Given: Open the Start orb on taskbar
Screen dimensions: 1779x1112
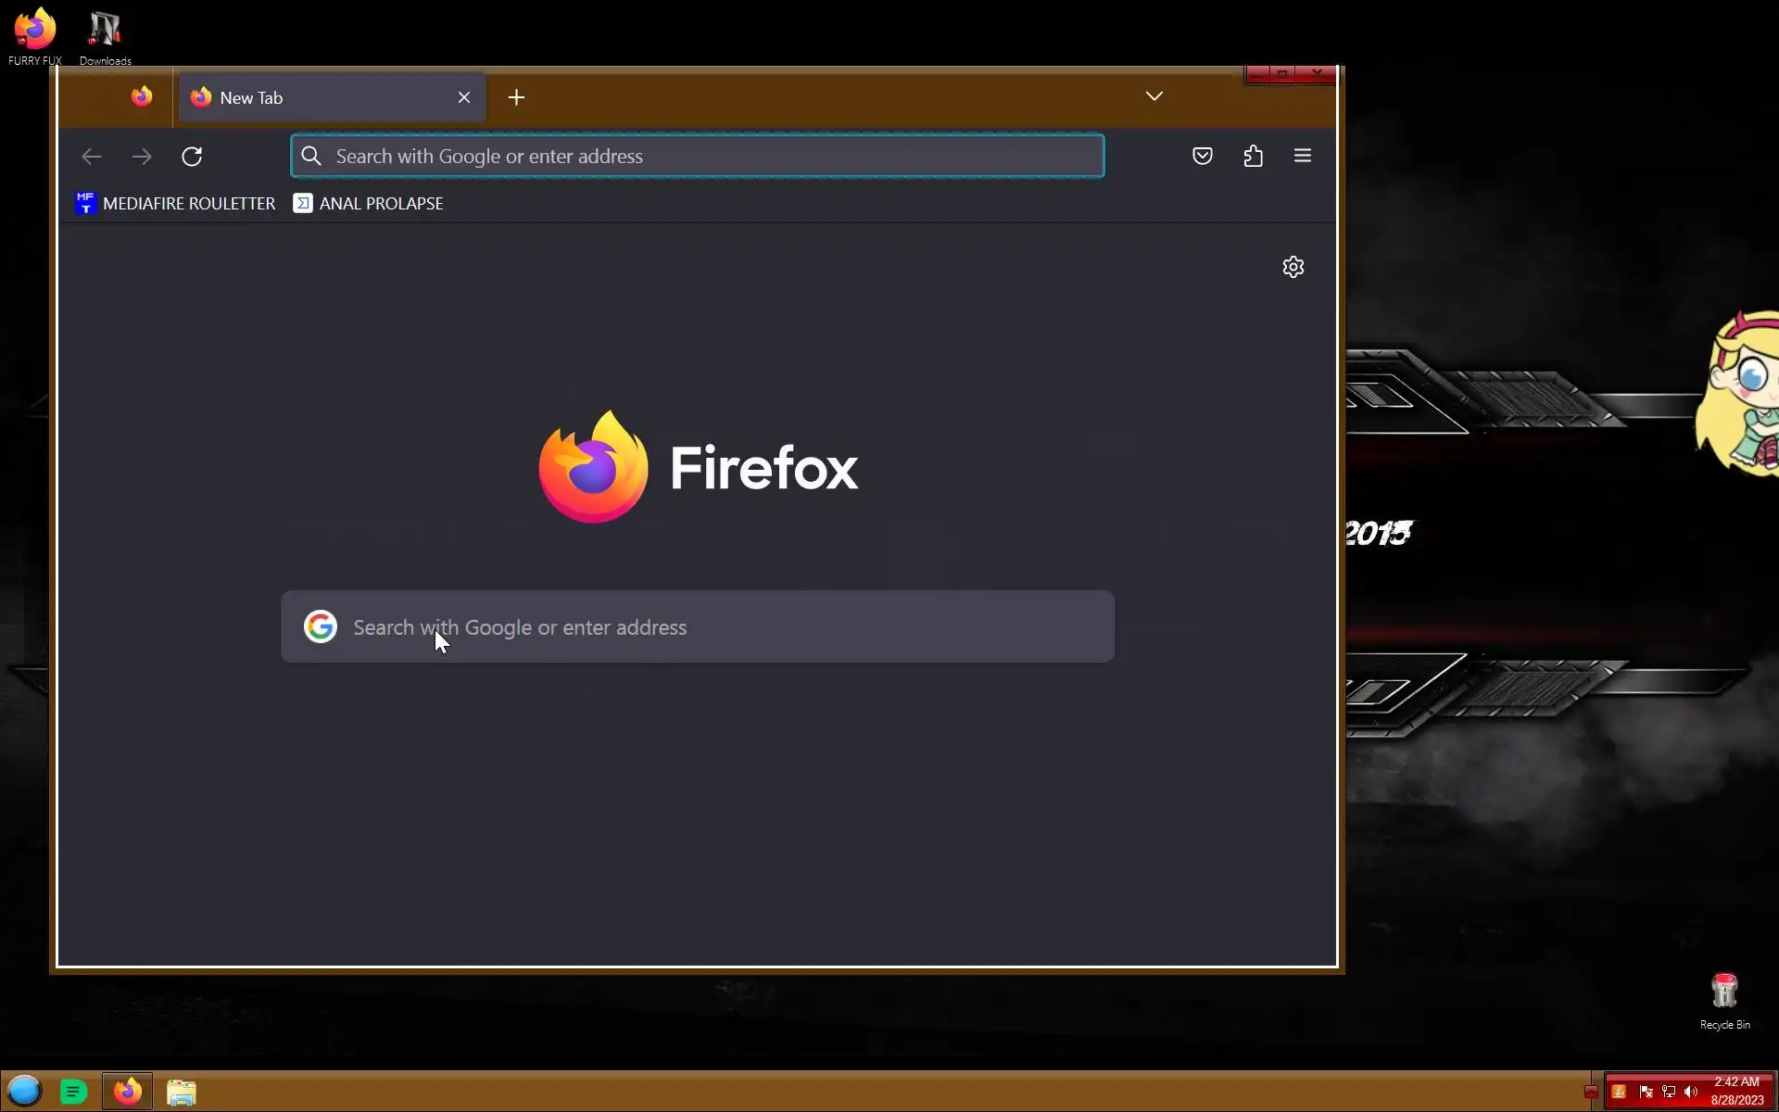Looking at the screenshot, I should [25, 1092].
